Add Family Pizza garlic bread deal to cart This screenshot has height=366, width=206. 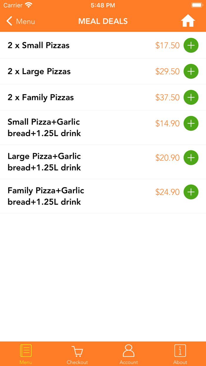191,192
